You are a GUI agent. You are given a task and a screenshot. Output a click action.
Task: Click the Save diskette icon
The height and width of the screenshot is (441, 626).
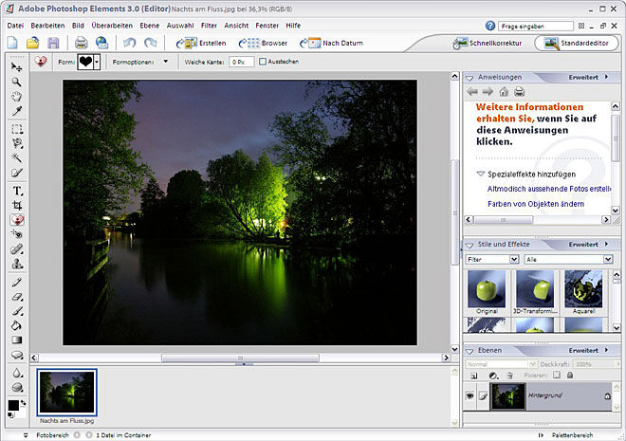click(53, 43)
